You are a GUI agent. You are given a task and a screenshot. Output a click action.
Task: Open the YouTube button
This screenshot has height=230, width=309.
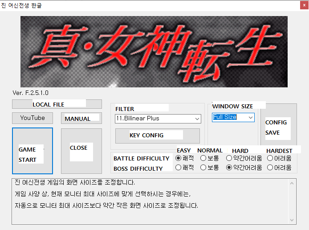(x=33, y=118)
